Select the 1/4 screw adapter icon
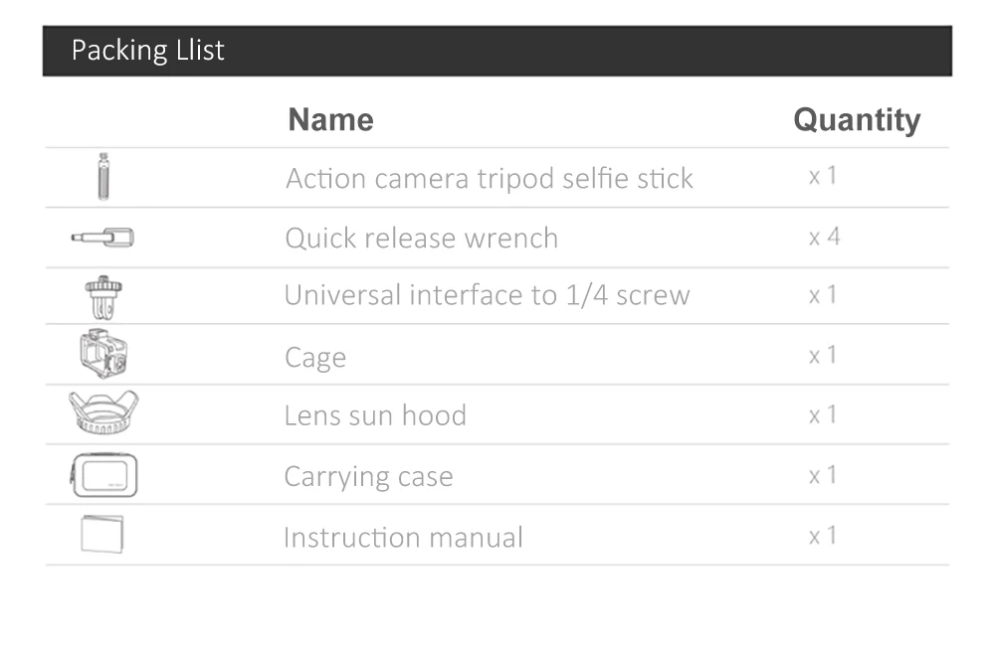 click(103, 296)
